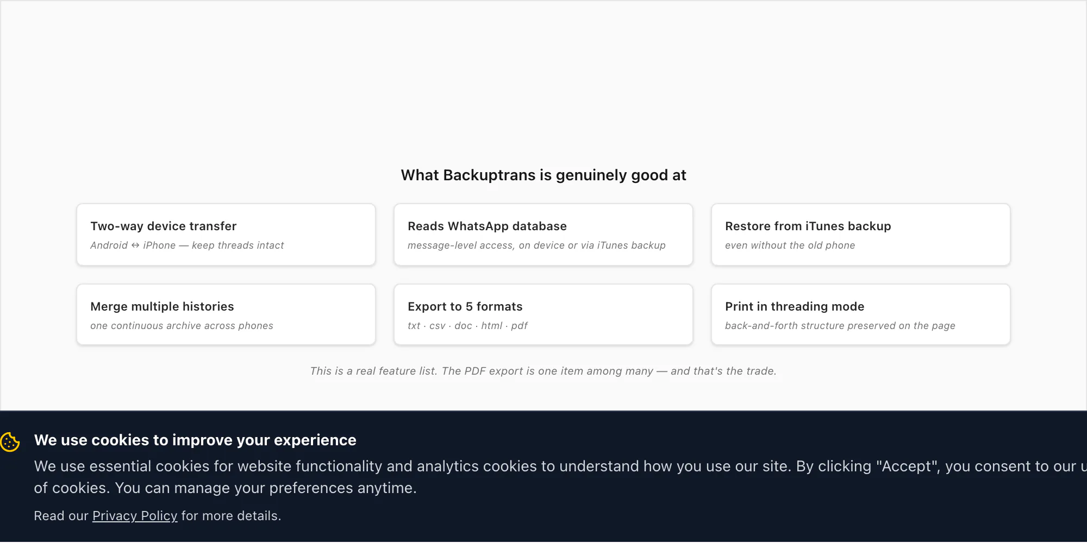The height and width of the screenshot is (543, 1087).
Task: Click the Print in threading mode card
Action: pos(861,314)
